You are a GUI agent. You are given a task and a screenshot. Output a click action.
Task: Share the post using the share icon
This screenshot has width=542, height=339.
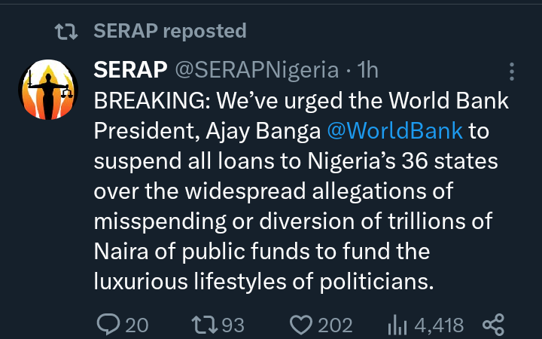coord(494,325)
